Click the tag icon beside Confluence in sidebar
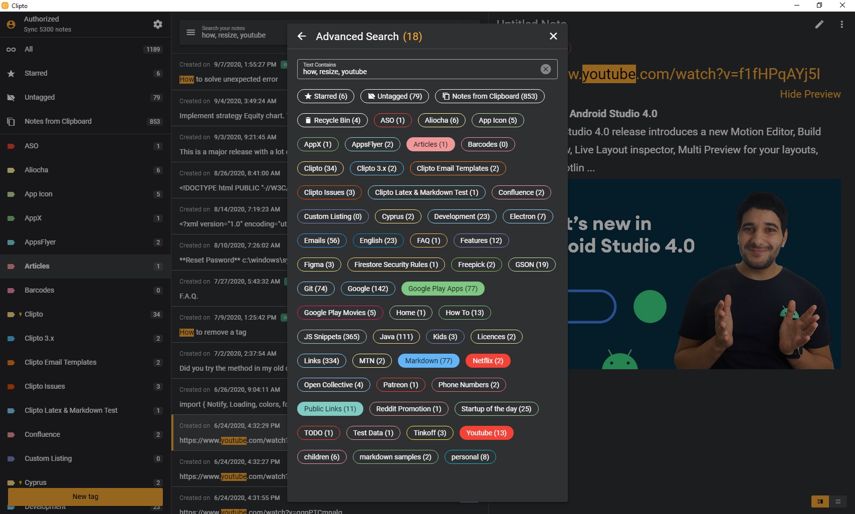 (11, 434)
